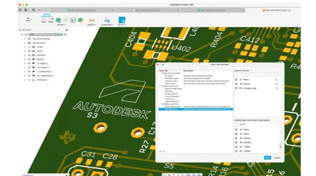
Task: Click the Configure board gear icon
Action: (x=107, y=20)
